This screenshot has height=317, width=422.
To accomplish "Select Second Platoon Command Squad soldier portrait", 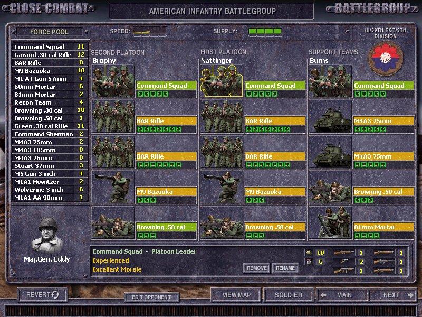I will 113,81.
